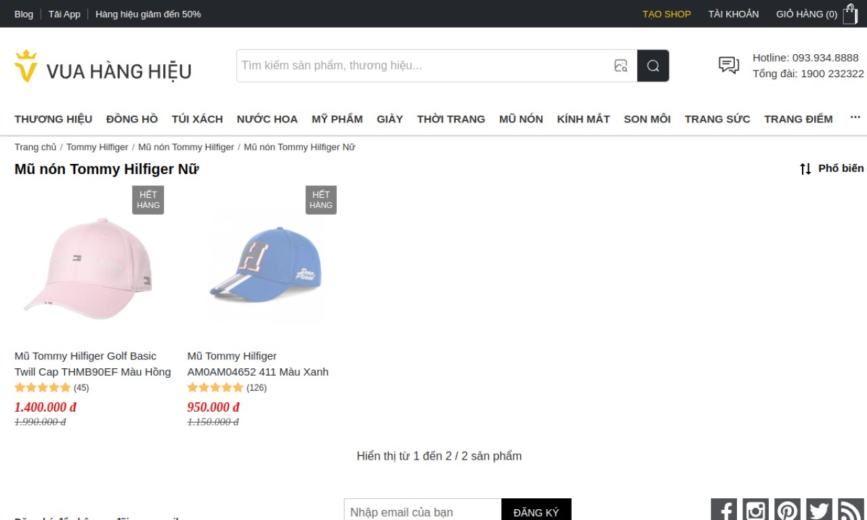Click the 950.000 đ price
This screenshot has width=867, height=520.
[x=213, y=407]
